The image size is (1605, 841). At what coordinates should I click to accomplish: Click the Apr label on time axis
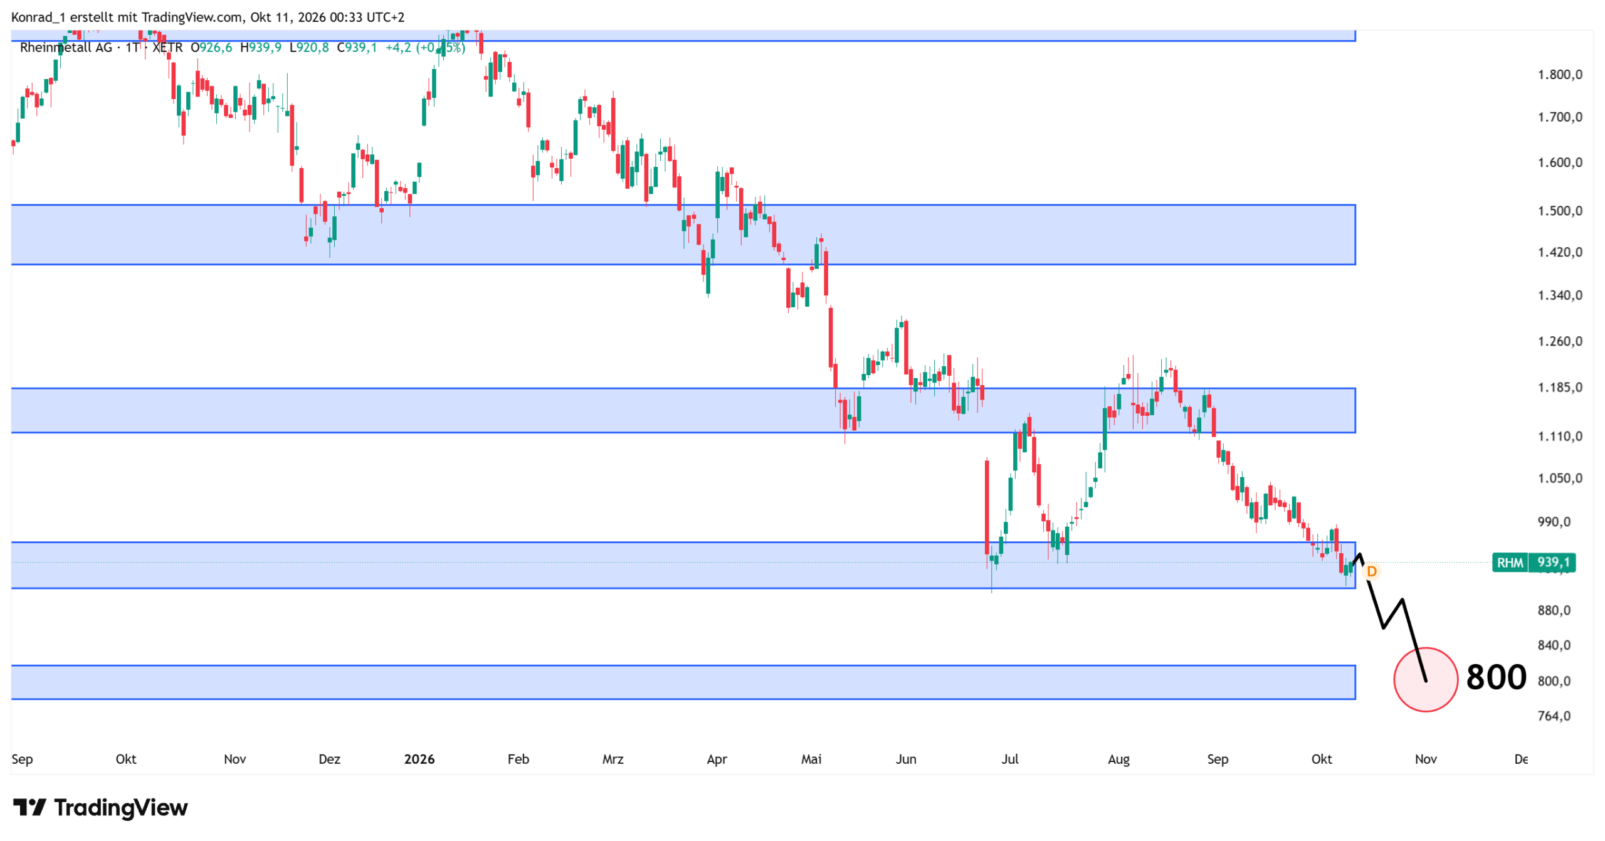[x=717, y=759]
